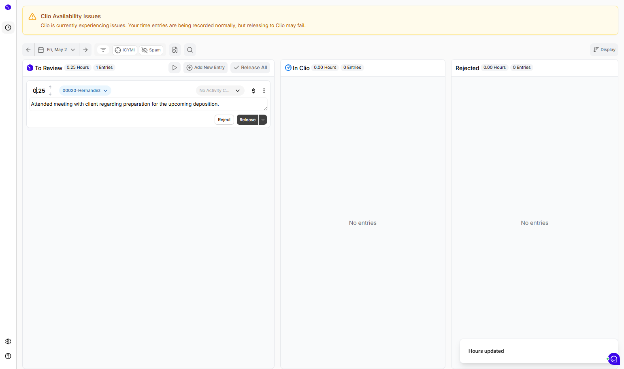Click the To Review column heading
Viewport: 624px width, 369px height.
point(49,68)
